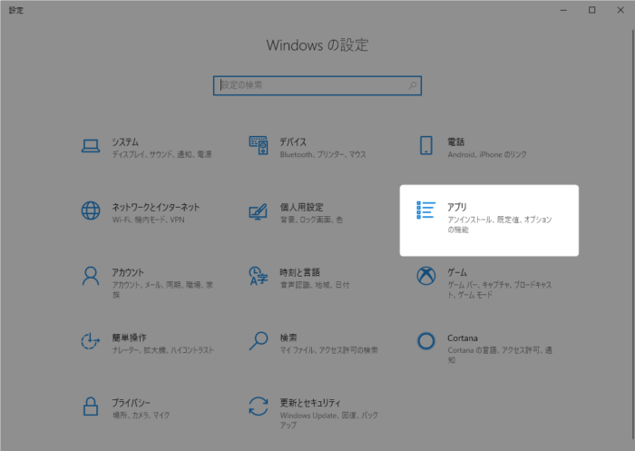
Task: Click the Cortana circle icon
Action: (425, 341)
